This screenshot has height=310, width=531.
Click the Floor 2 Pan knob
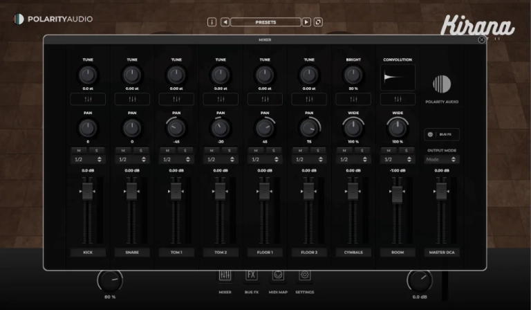pyautogui.click(x=309, y=128)
